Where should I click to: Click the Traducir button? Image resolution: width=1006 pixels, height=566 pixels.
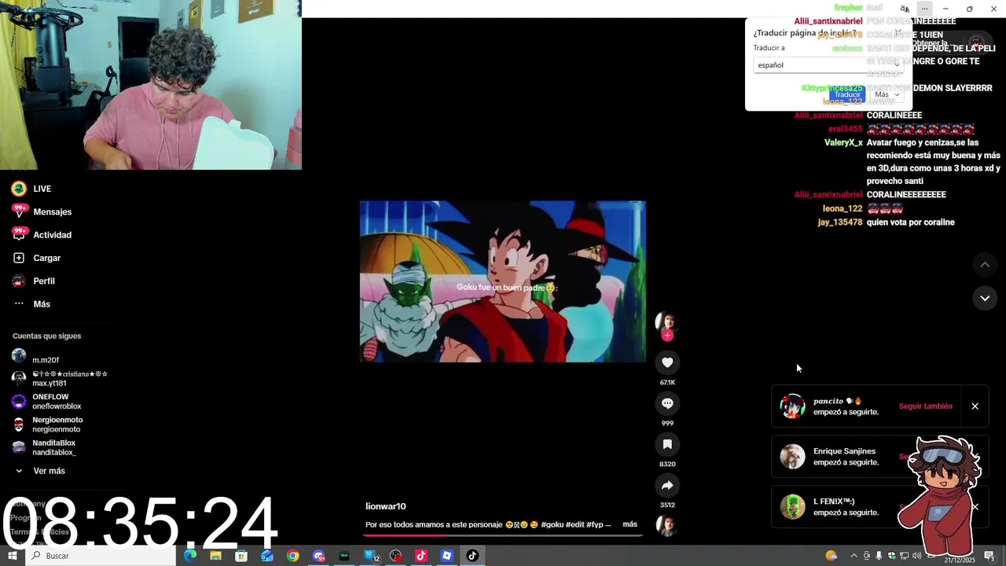click(847, 94)
